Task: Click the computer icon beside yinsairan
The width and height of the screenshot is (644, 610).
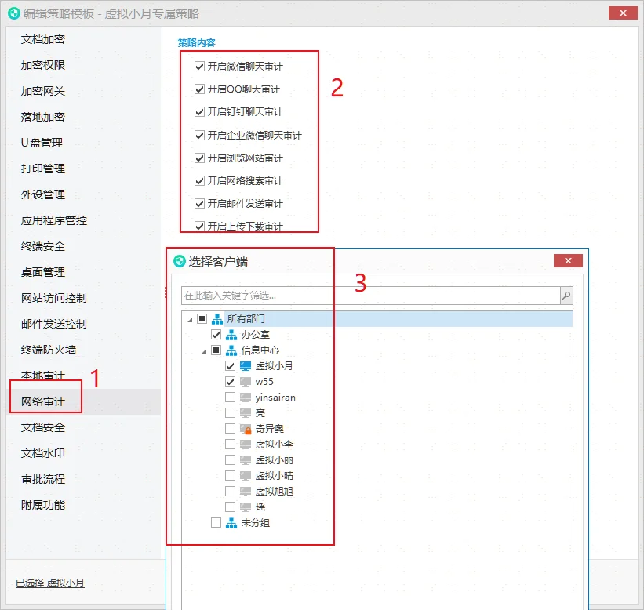Action: coord(245,397)
